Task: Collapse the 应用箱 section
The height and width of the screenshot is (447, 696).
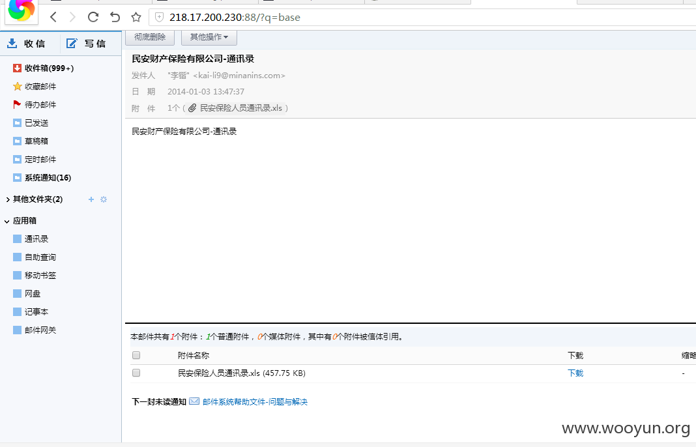Action: [x=7, y=221]
